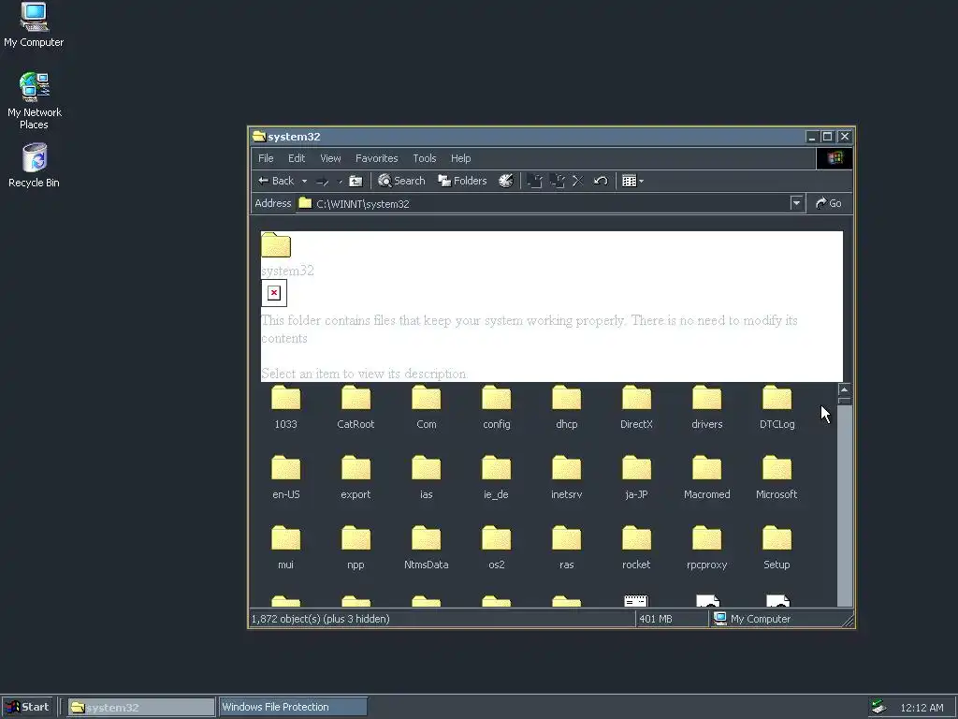Select the DTCLog folder
The height and width of the screenshot is (719, 958).
coord(777,407)
